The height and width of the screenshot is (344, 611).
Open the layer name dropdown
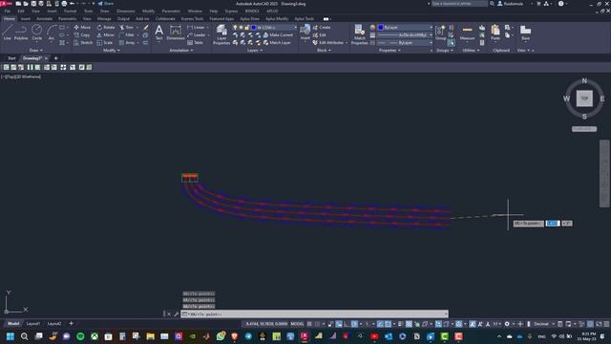pyautogui.click(x=295, y=28)
